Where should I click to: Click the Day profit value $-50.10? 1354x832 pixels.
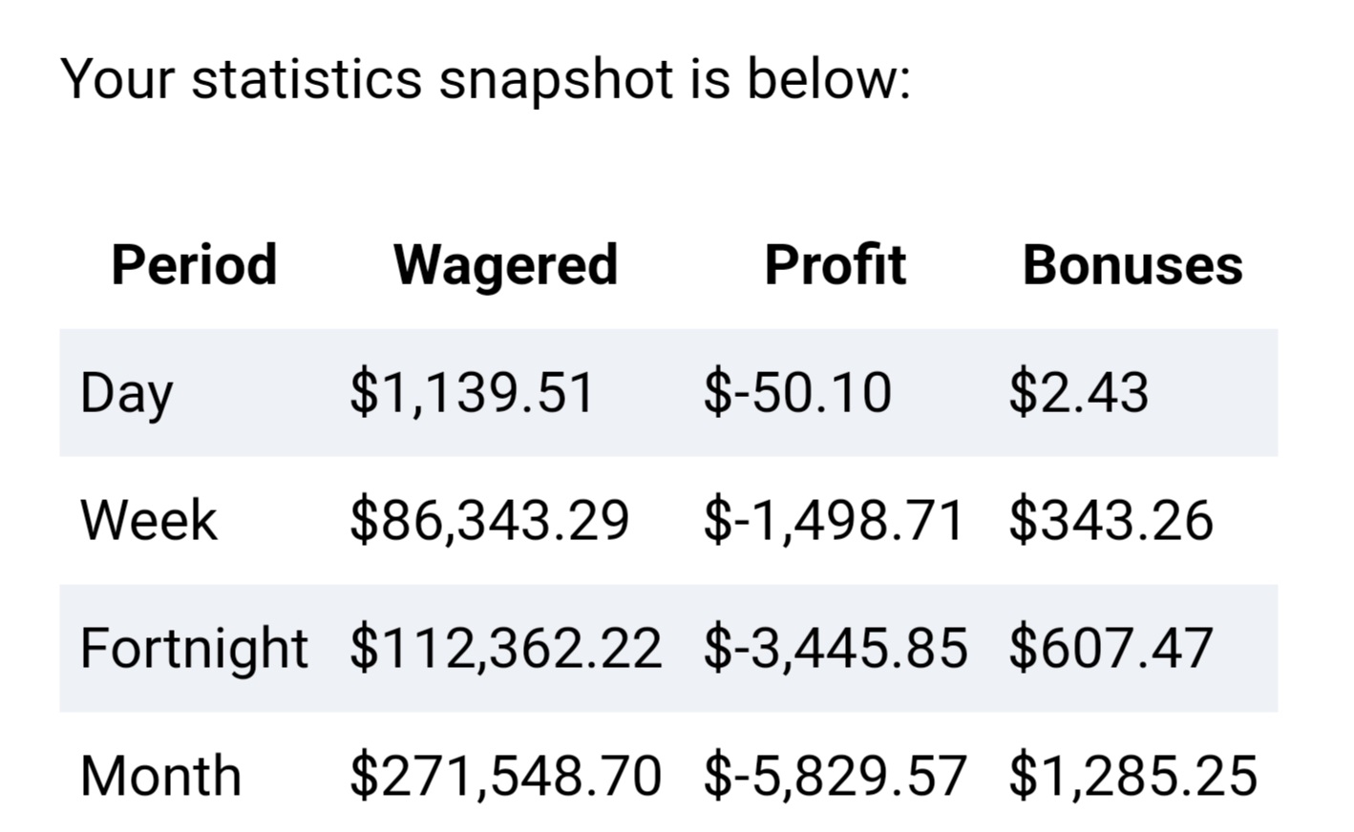[797, 393]
